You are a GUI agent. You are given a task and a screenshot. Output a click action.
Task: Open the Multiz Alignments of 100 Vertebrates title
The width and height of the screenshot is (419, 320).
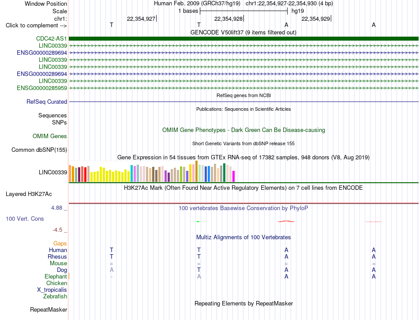pos(243,237)
